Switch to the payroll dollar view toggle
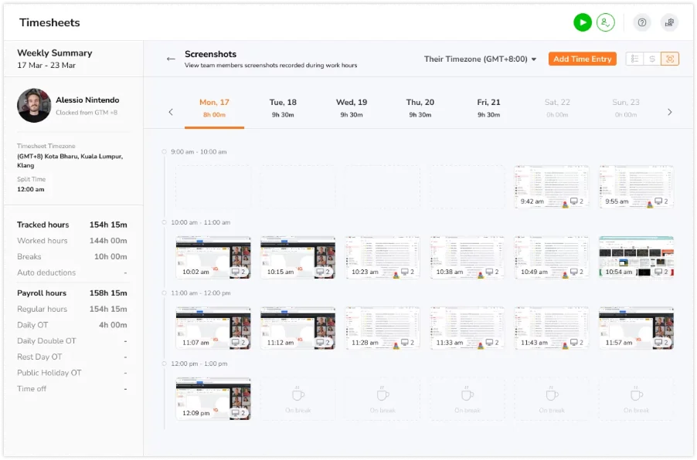This screenshot has height=460, width=697. click(x=652, y=59)
